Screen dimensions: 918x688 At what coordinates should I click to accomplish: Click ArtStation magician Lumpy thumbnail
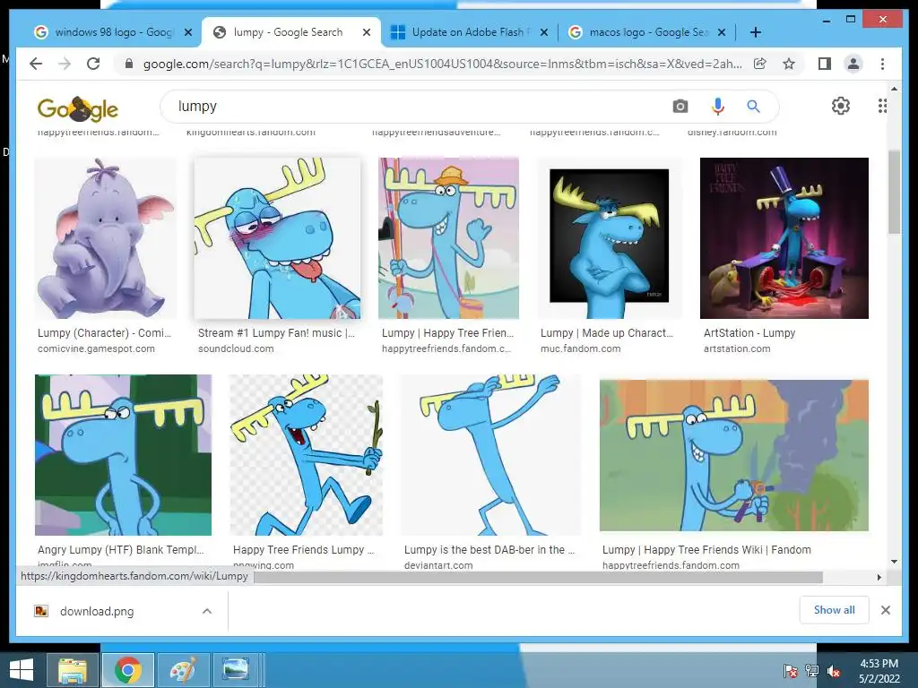click(x=784, y=238)
